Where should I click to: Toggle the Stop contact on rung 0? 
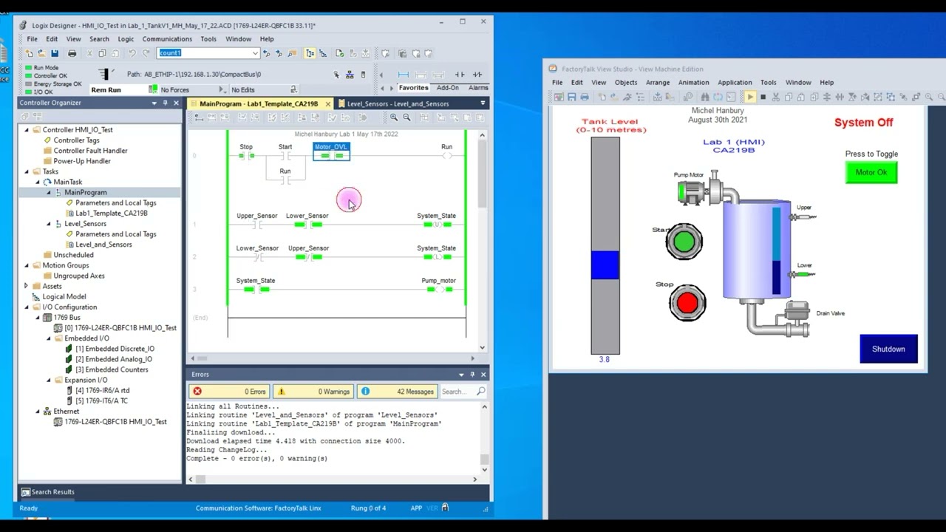coord(246,156)
